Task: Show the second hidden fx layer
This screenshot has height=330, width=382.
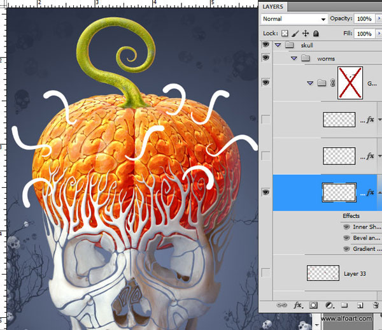Action: [x=265, y=155]
